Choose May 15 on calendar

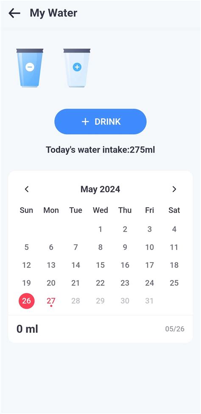100,265
